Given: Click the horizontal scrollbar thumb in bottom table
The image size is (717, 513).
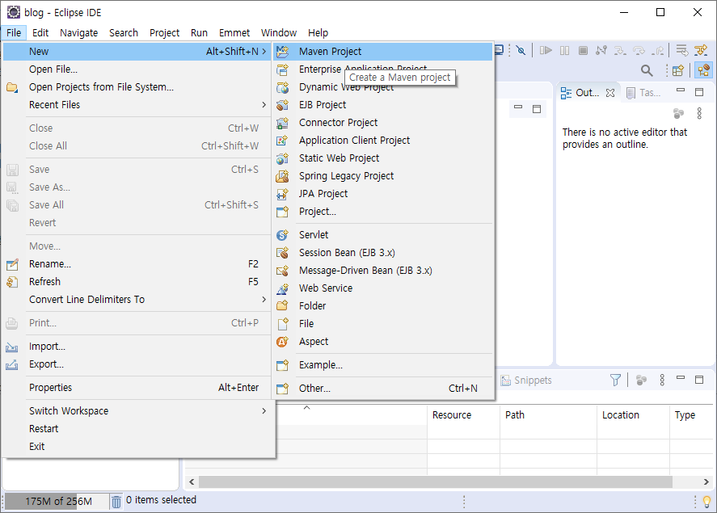Looking at the screenshot, I should click(x=436, y=481).
